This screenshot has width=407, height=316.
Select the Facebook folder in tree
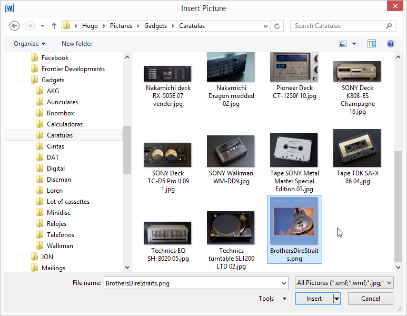point(55,57)
